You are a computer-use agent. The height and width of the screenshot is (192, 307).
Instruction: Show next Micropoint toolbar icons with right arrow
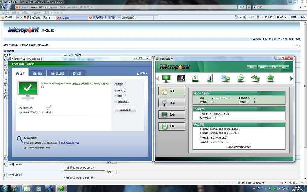(291, 78)
